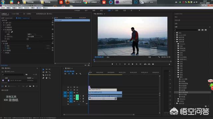Add a marker from timeline header
Image resolution: width=213 pixels, height=119 pixels.
click(77, 74)
